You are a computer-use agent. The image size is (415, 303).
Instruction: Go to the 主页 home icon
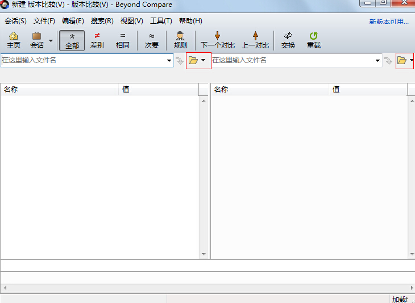[14, 40]
